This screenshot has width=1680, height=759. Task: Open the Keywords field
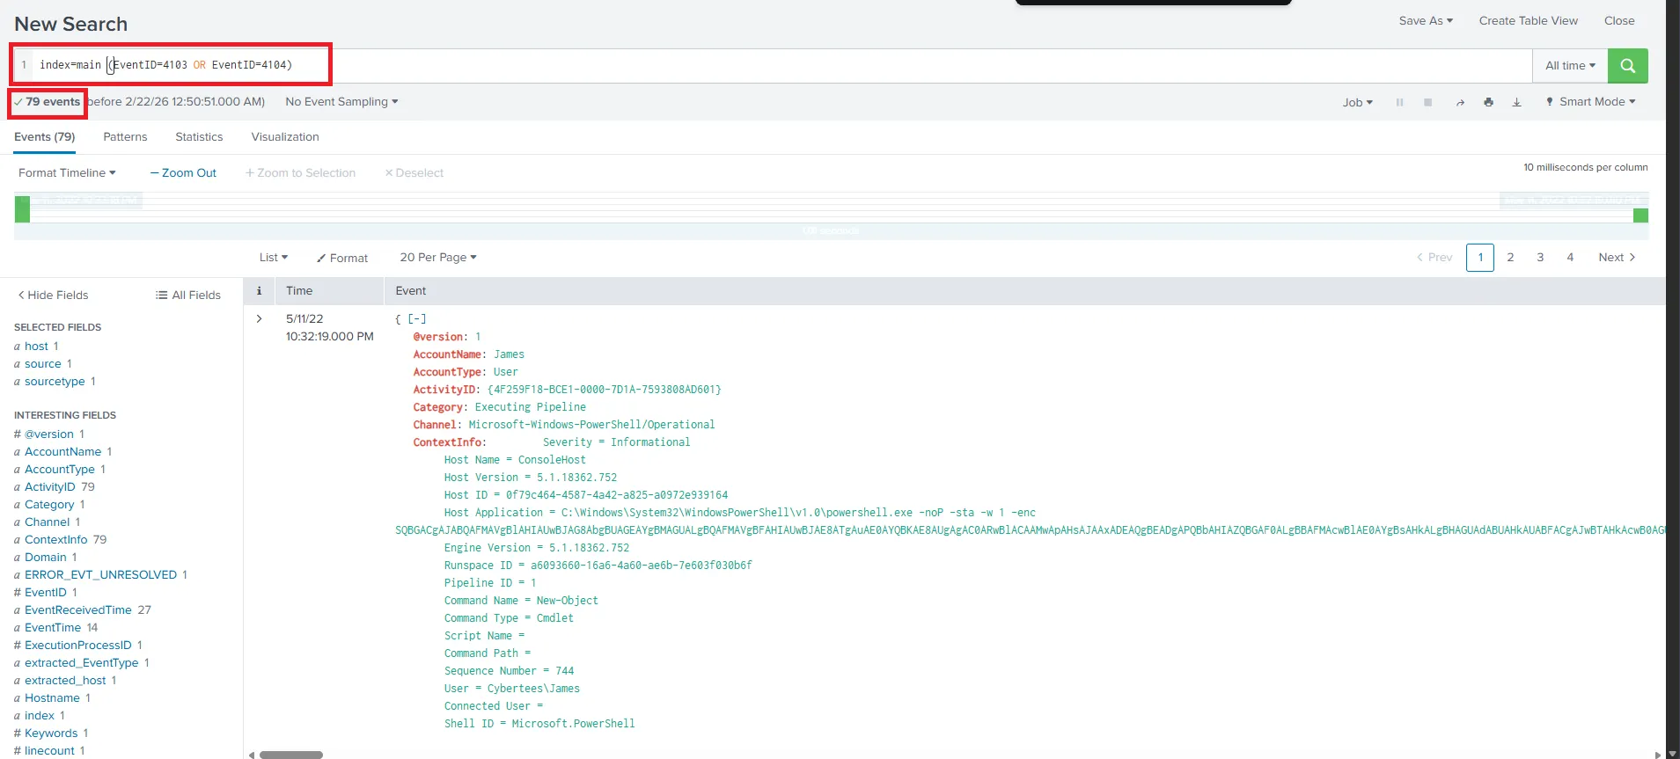pos(51,733)
